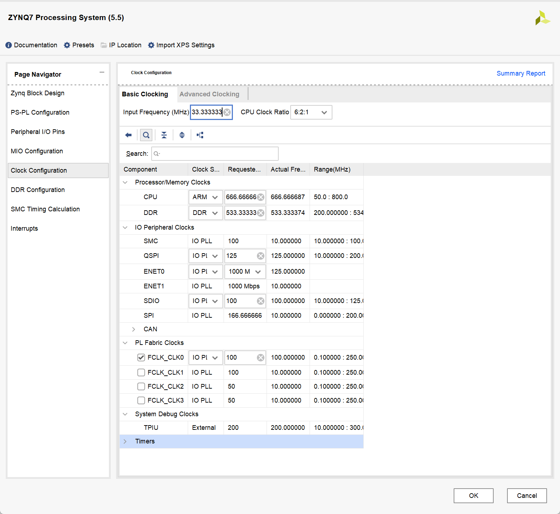Clear the Input Frequency field value
Screen dimensions: 560x514
tap(227, 112)
